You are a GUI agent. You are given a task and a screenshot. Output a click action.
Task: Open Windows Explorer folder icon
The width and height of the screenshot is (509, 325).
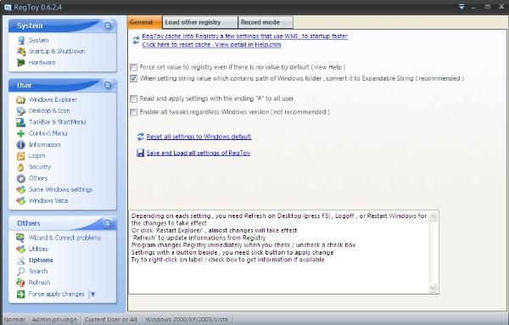click(20, 99)
